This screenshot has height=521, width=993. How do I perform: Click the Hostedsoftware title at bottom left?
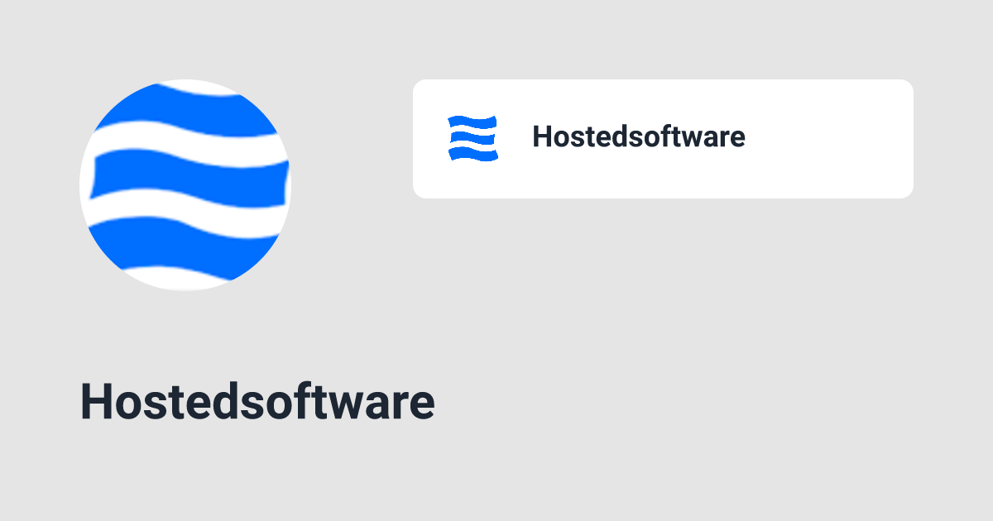(x=257, y=403)
